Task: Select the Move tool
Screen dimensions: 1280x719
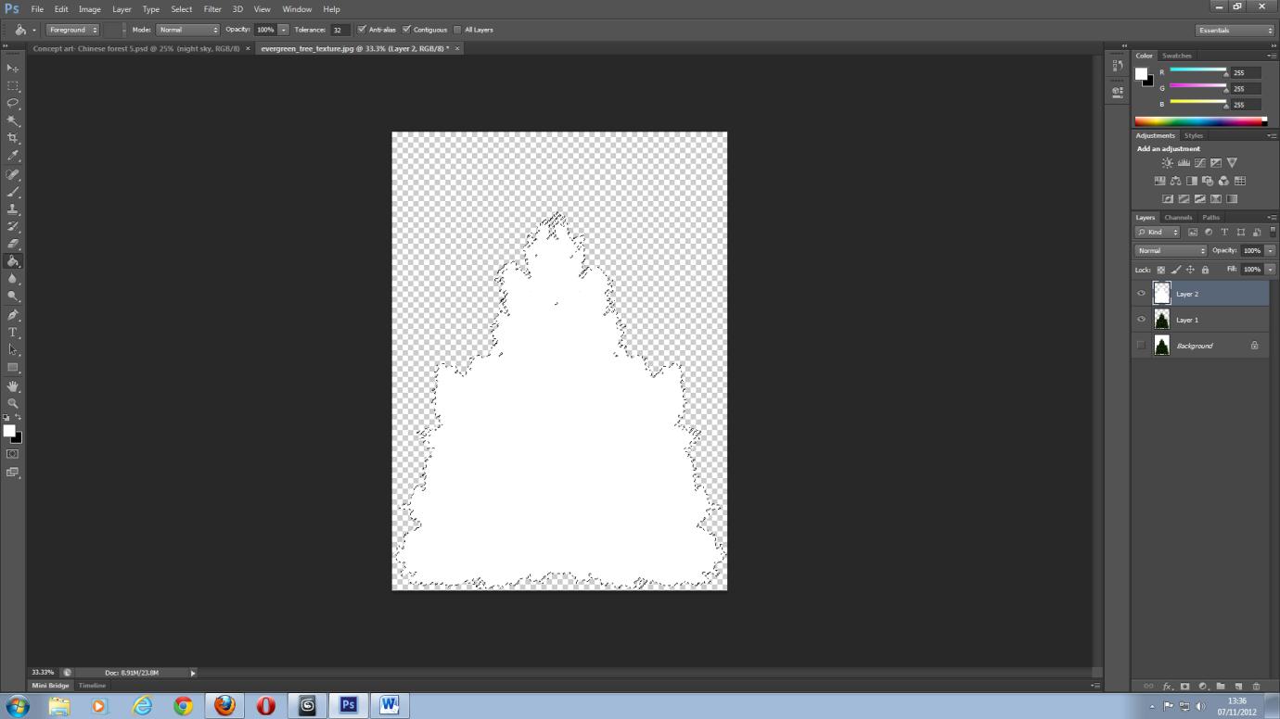Action: pos(13,68)
